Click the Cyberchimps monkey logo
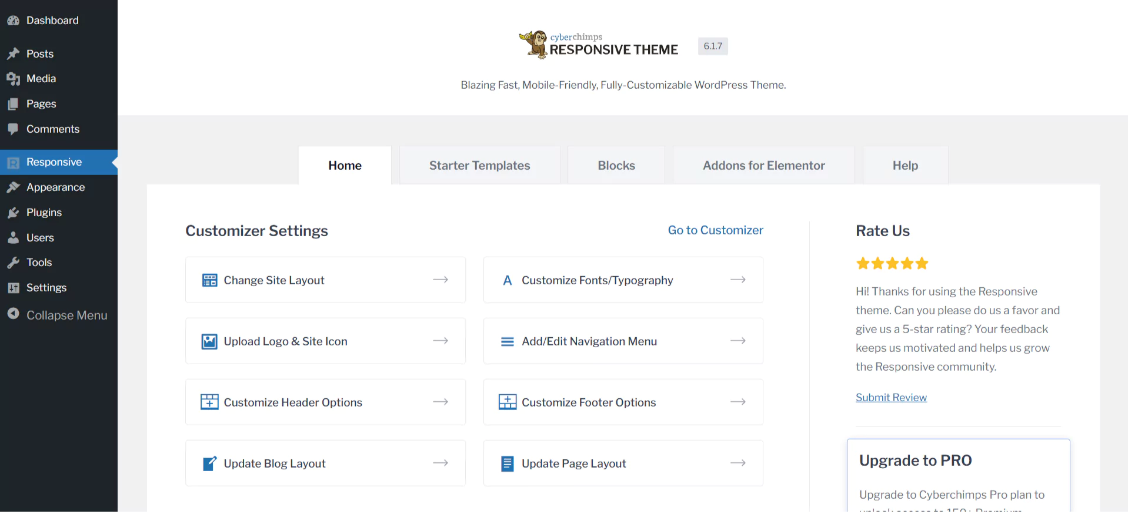Screen dimensions: 1128x514 (x=534, y=45)
